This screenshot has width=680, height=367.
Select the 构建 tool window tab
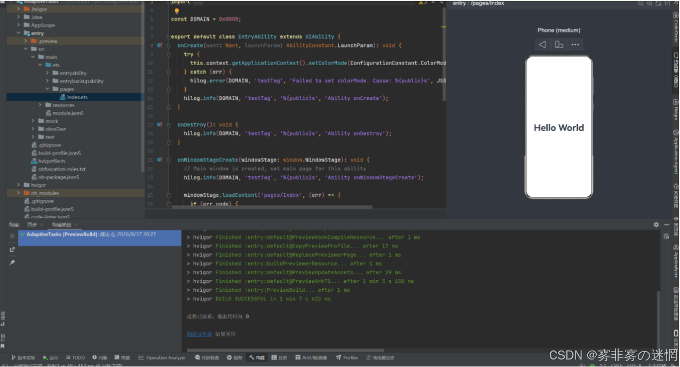(257, 357)
